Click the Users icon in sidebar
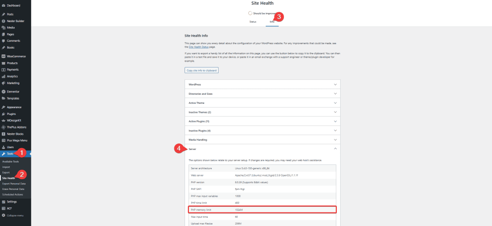The image size is (492, 226). [x=3, y=147]
